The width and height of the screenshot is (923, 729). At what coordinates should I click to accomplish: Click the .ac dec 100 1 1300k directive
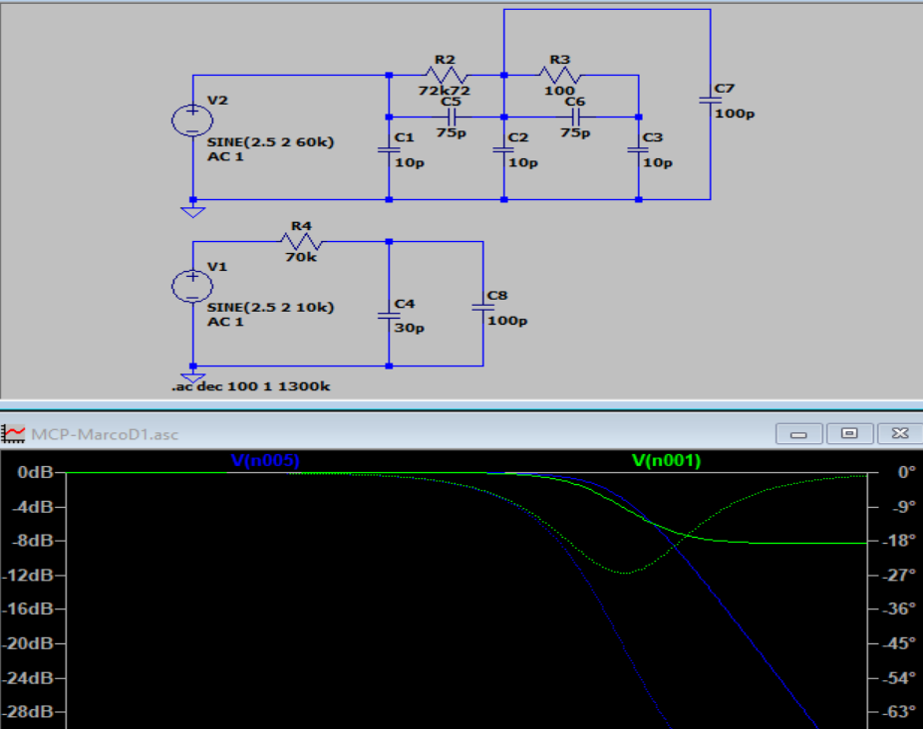pyautogui.click(x=250, y=385)
